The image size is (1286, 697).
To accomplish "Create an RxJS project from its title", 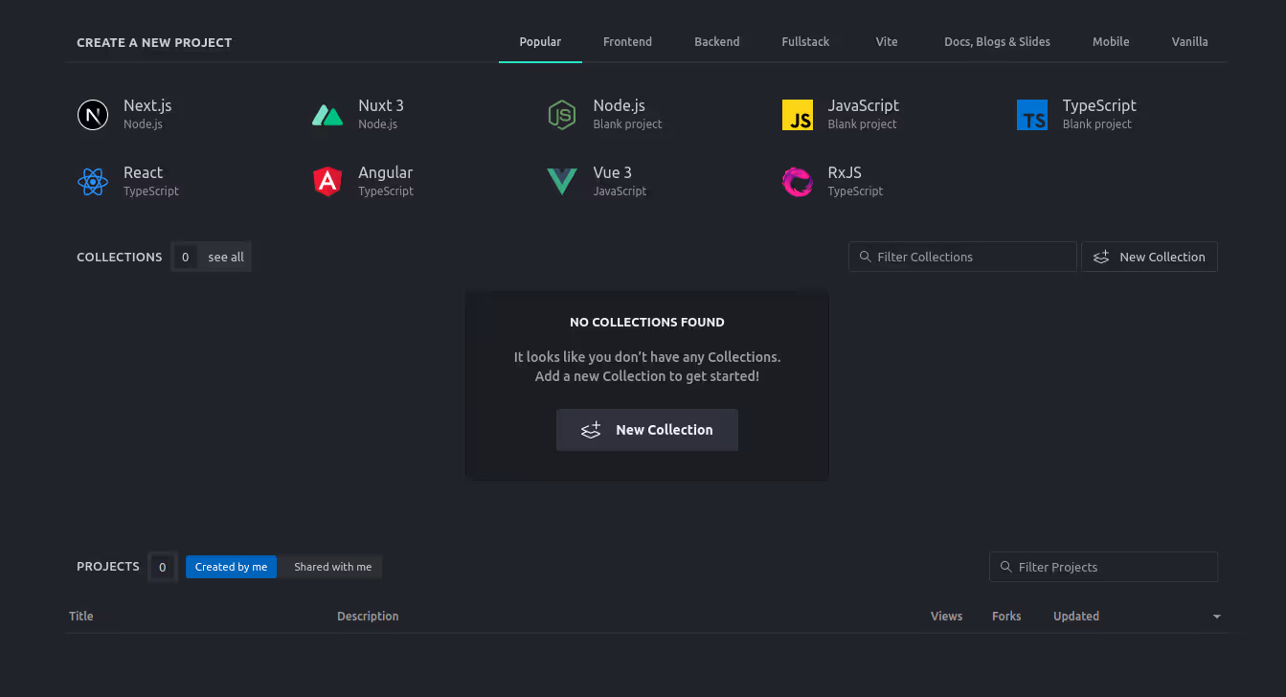I will pos(845,172).
